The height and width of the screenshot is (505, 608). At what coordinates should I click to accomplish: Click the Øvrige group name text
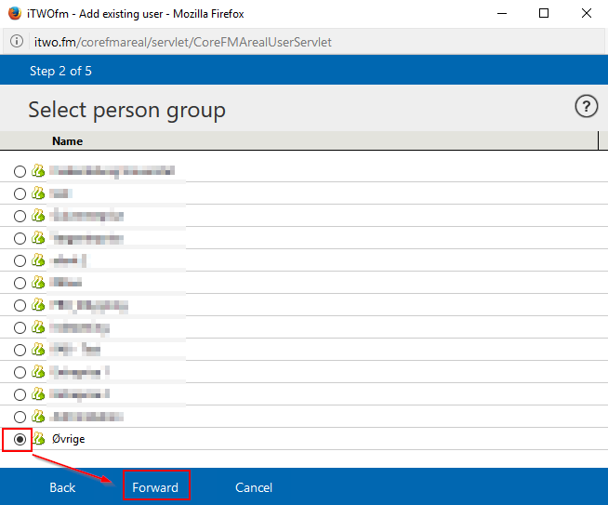68,439
